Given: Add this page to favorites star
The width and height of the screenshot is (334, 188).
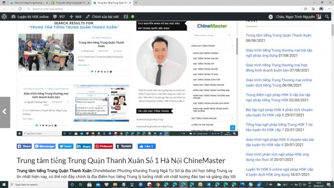Looking at the screenshot, I should pos(306,9).
